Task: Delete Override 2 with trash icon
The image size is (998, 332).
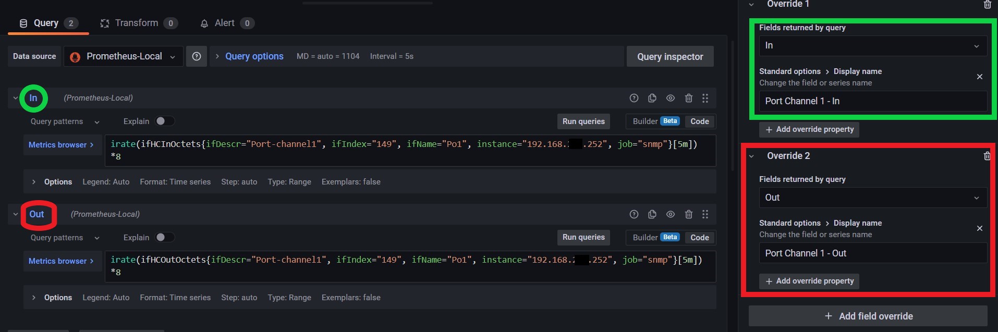Action: coord(987,156)
